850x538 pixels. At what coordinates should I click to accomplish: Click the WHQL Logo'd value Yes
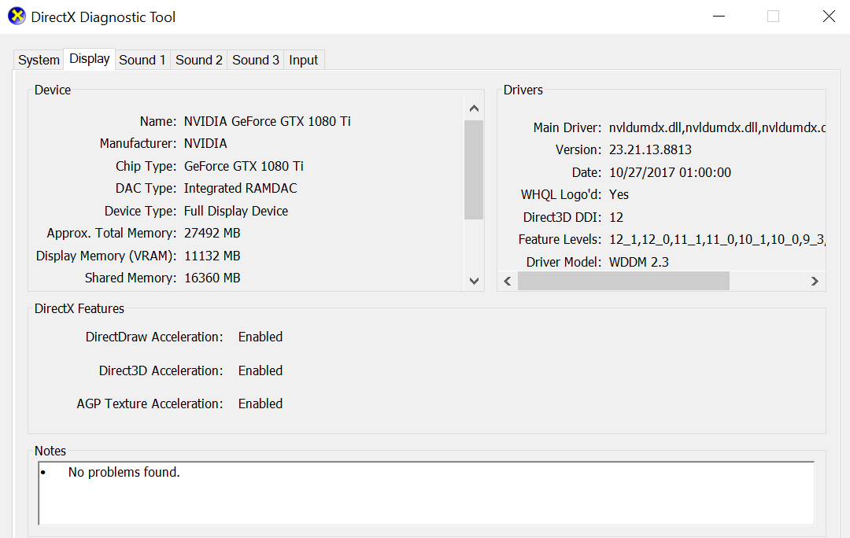click(x=619, y=195)
